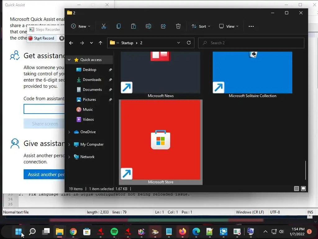Open the clock showing 1:54 PM
318x239 pixels.
pos(297,232)
